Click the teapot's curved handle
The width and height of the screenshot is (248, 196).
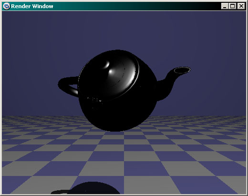[68, 86]
